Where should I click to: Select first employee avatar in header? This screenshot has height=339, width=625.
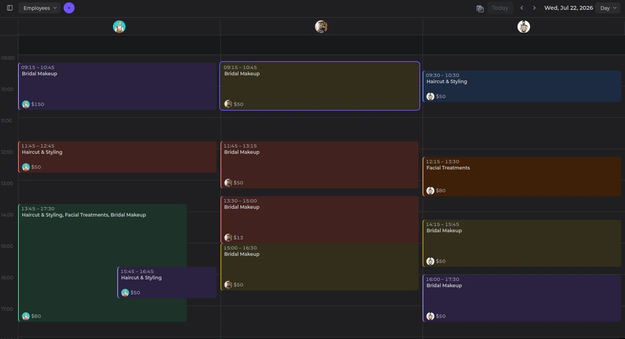(x=119, y=27)
